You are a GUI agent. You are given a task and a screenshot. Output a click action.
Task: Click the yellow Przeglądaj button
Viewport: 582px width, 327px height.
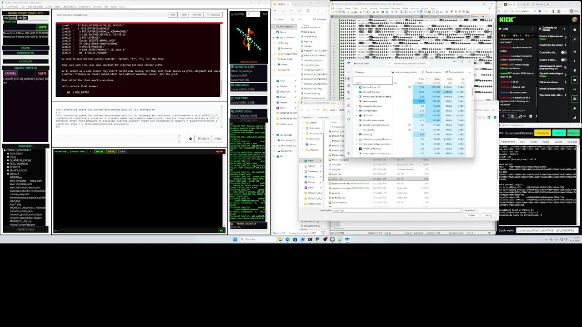[543, 133]
